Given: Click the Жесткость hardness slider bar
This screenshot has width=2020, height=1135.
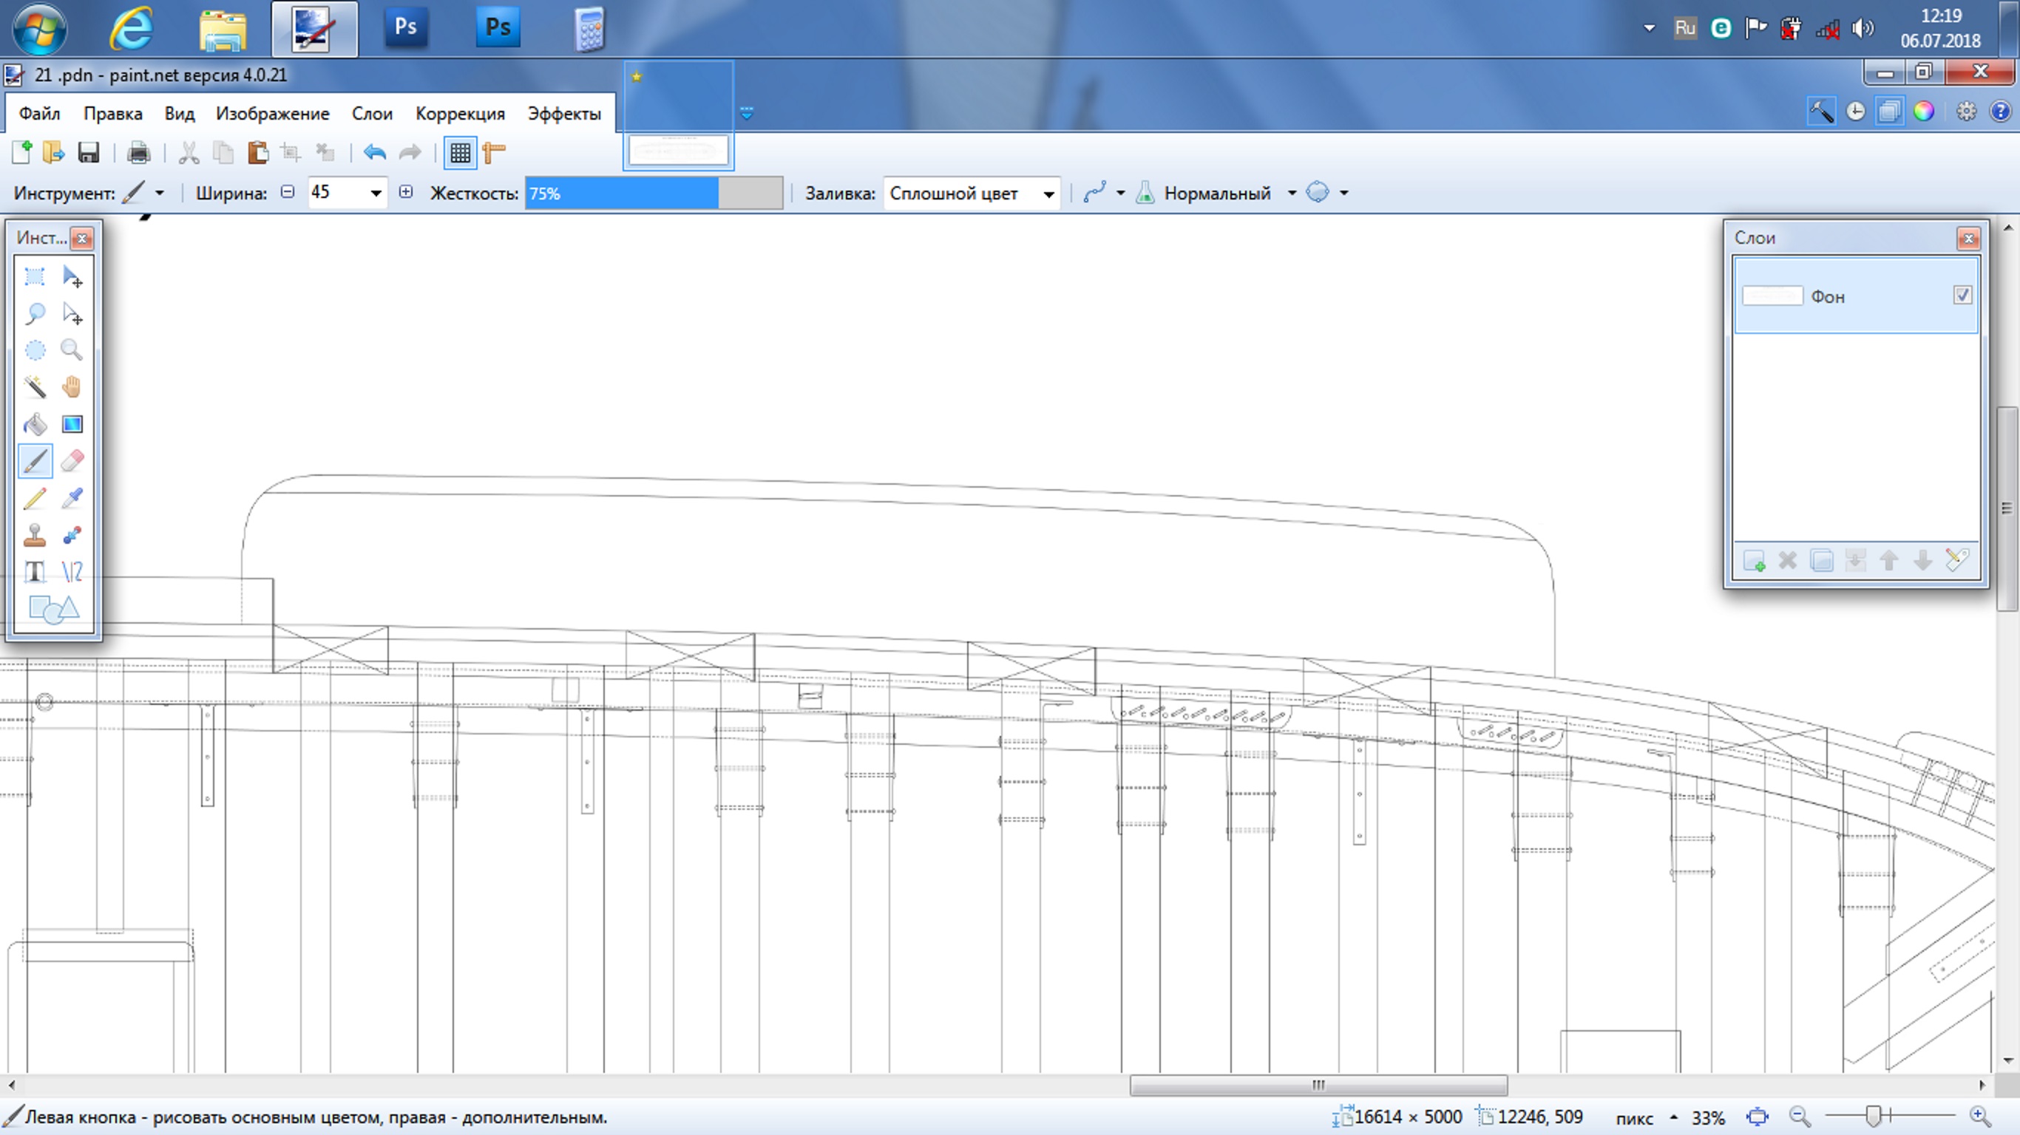Looking at the screenshot, I should click(654, 194).
